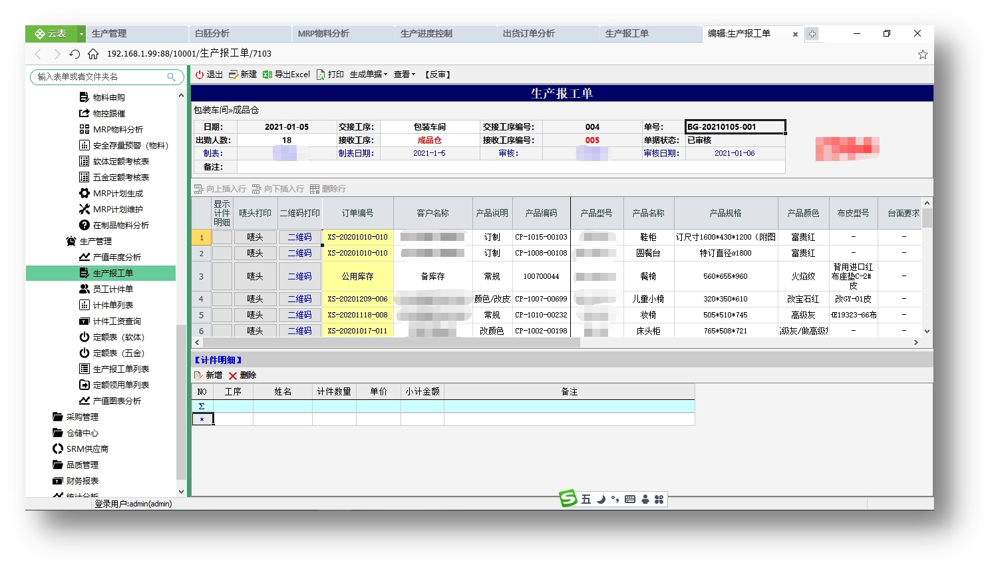Click the Sogou input method S icon
Image resolution: width=994 pixels, height=571 pixels.
click(x=568, y=498)
